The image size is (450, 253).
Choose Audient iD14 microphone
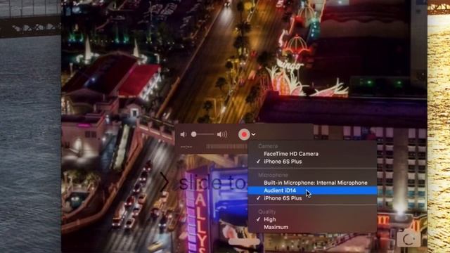pos(312,190)
